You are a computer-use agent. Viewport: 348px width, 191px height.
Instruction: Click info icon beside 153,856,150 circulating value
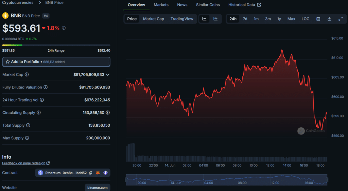[108, 112]
